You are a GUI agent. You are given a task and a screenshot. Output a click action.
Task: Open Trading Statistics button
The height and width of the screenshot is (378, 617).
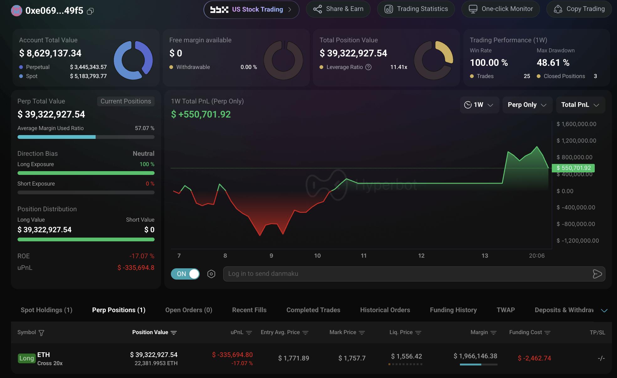point(416,9)
